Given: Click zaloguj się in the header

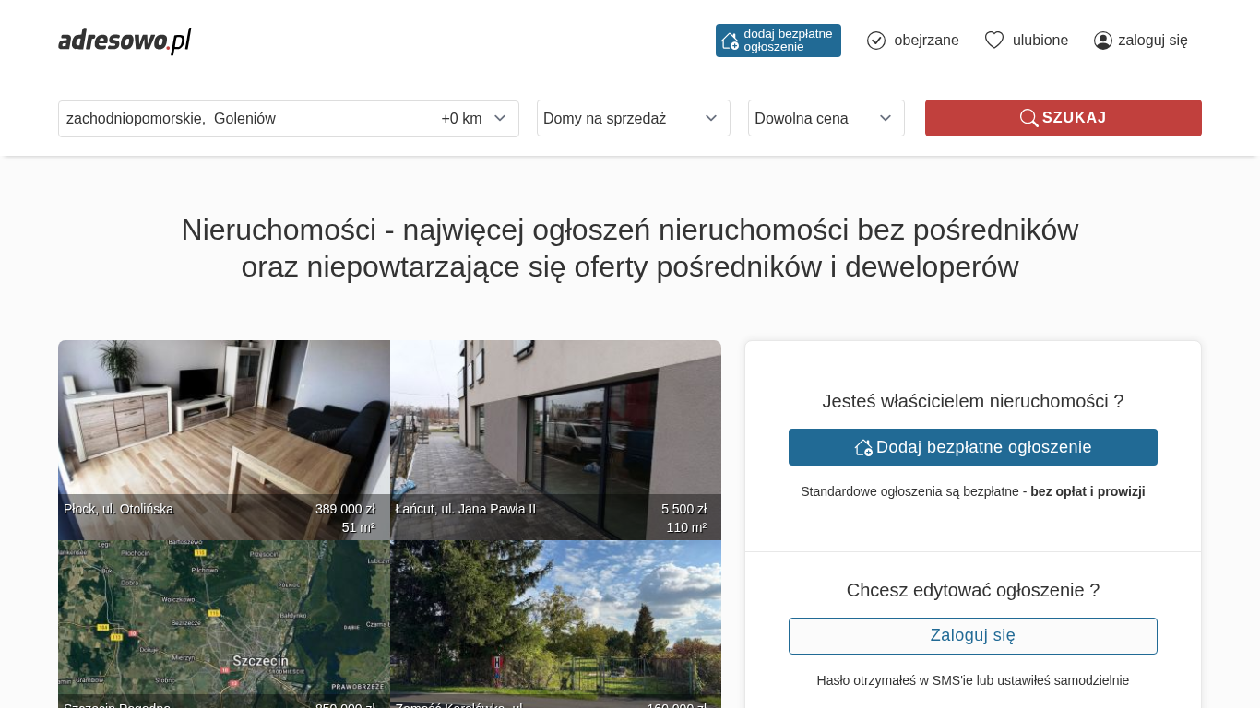Looking at the screenshot, I should point(1152,41).
